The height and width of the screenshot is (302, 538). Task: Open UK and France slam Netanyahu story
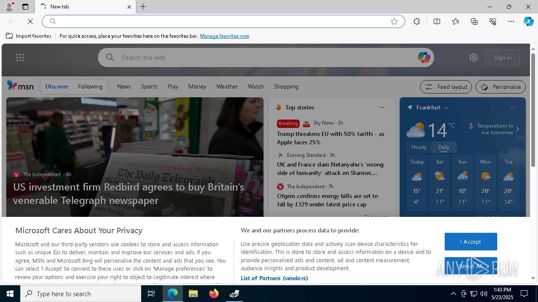[x=330, y=169]
